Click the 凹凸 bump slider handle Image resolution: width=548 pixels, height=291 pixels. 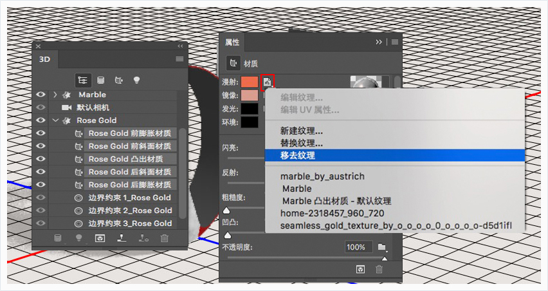point(227,234)
